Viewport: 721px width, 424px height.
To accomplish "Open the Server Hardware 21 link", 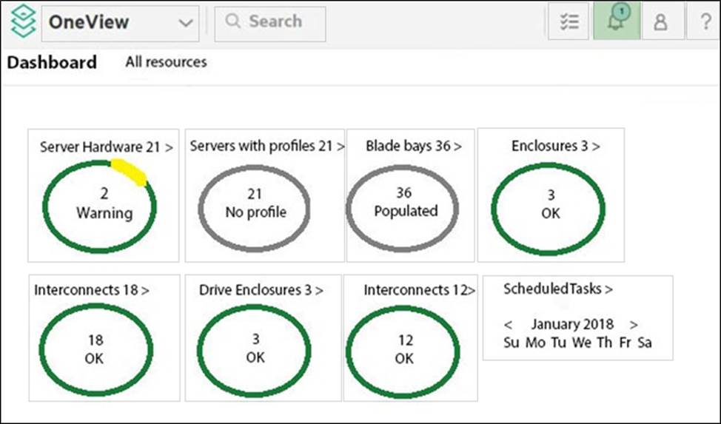I will 106,147.
